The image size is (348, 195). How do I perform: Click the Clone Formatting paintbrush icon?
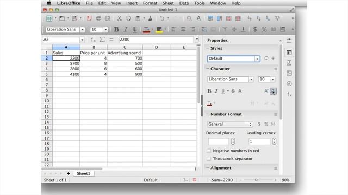(151, 18)
